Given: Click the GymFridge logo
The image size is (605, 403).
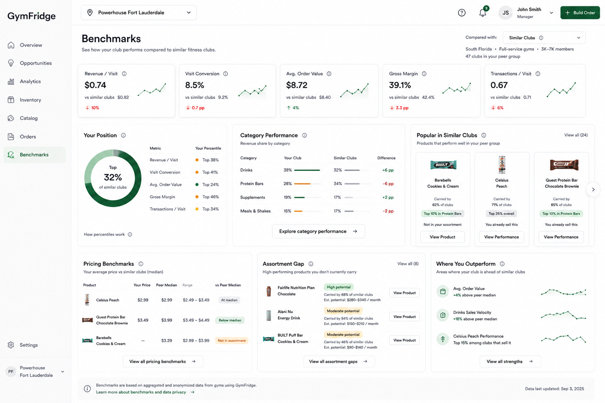Looking at the screenshot, I should [31, 16].
